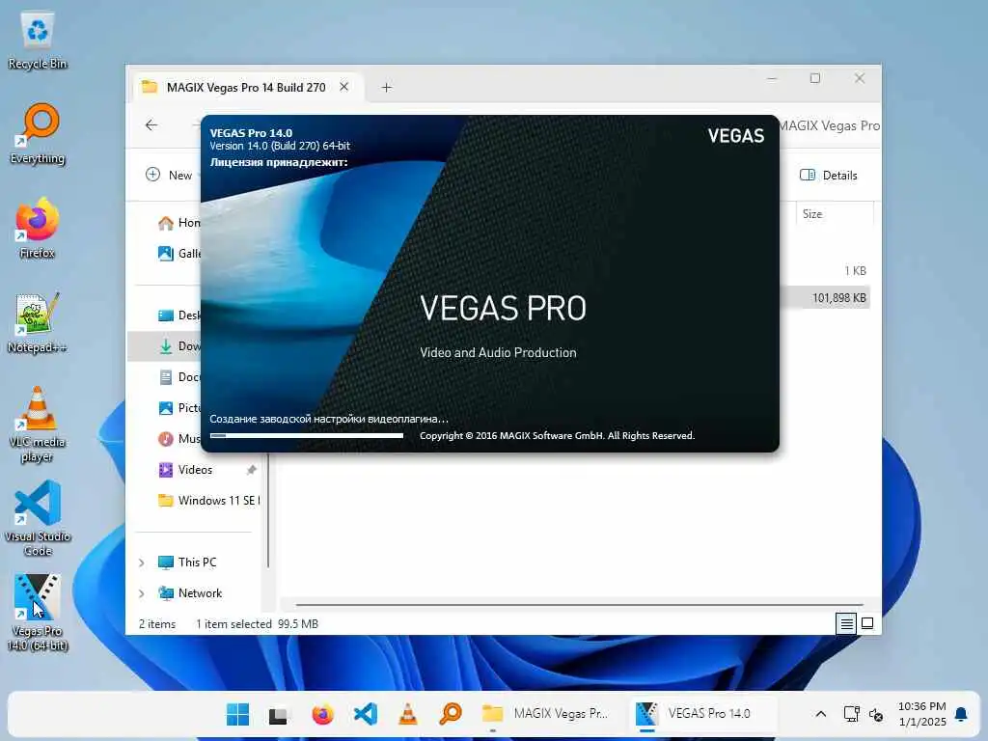Image resolution: width=988 pixels, height=741 pixels.
Task: Open Firefox from the taskbar
Action: click(322, 714)
